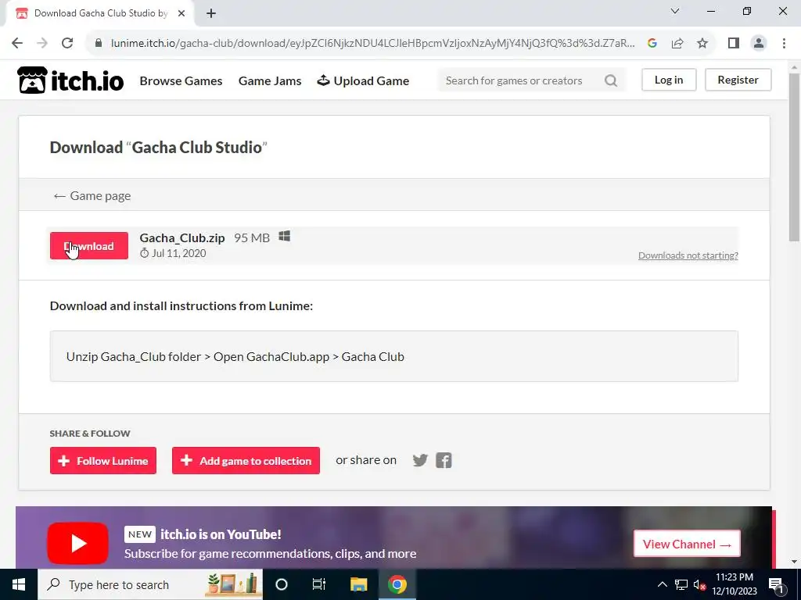Open Game Jams menu item
Image resolution: width=801 pixels, height=600 pixels.
coord(270,80)
